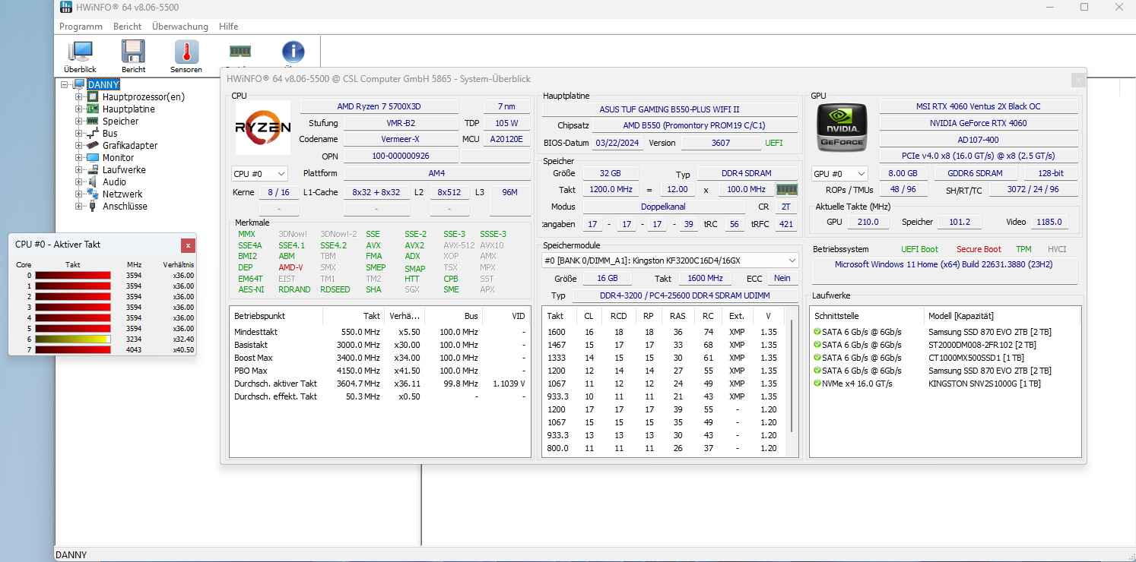
Task: Click the Laufwerke drive icon
Action: pyautogui.click(x=93, y=170)
